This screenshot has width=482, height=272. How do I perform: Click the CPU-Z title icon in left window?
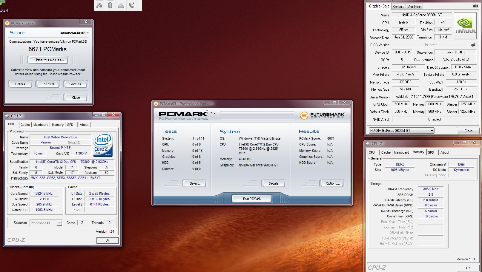point(7,116)
